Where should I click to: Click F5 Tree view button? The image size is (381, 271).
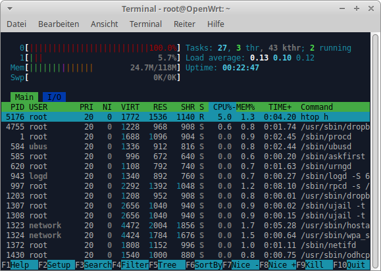tap(167, 264)
